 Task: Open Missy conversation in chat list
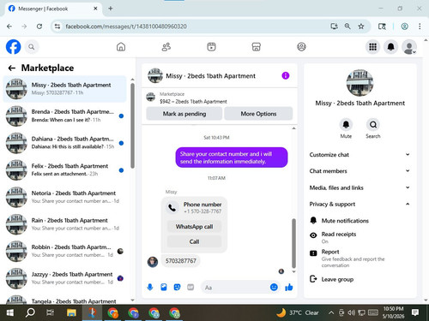coord(64,89)
